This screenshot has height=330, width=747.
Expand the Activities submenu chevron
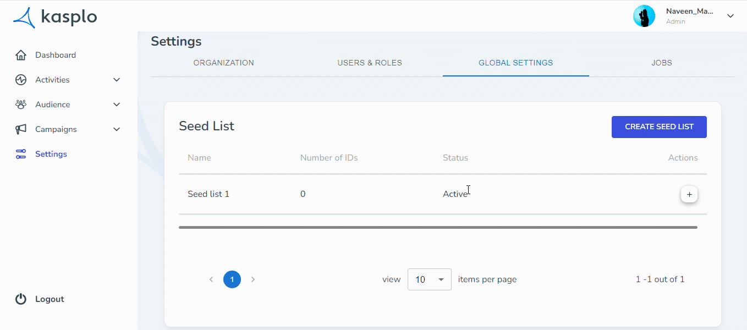117,80
